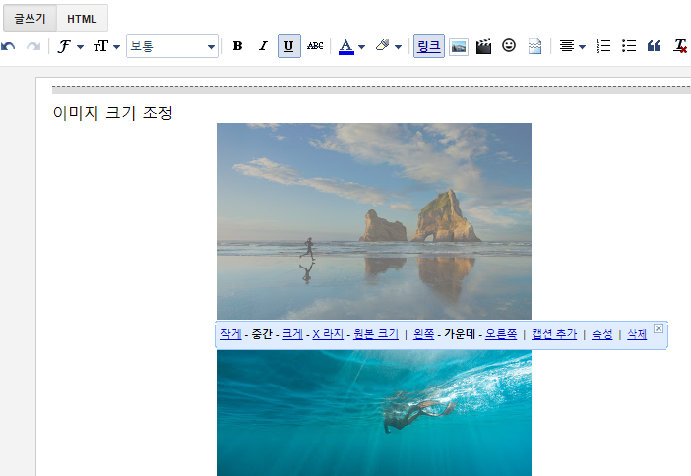
Task: Expand the alignment dropdown arrow
Action: coord(582,46)
